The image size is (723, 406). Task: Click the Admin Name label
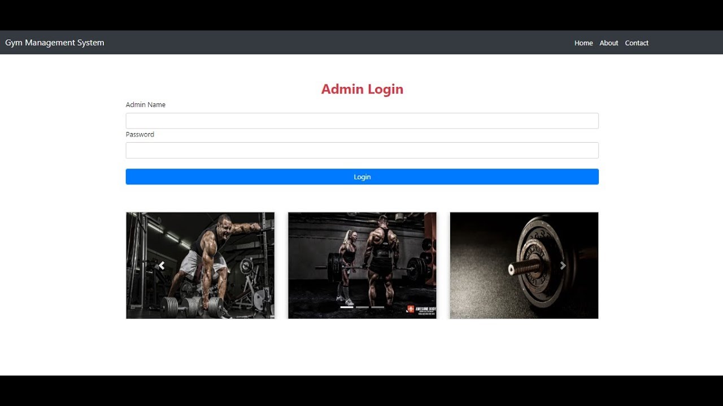(x=146, y=105)
